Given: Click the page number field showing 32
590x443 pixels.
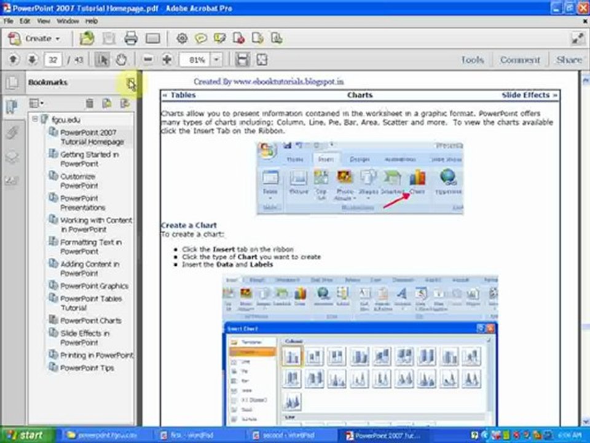Looking at the screenshot, I should pos(53,60).
